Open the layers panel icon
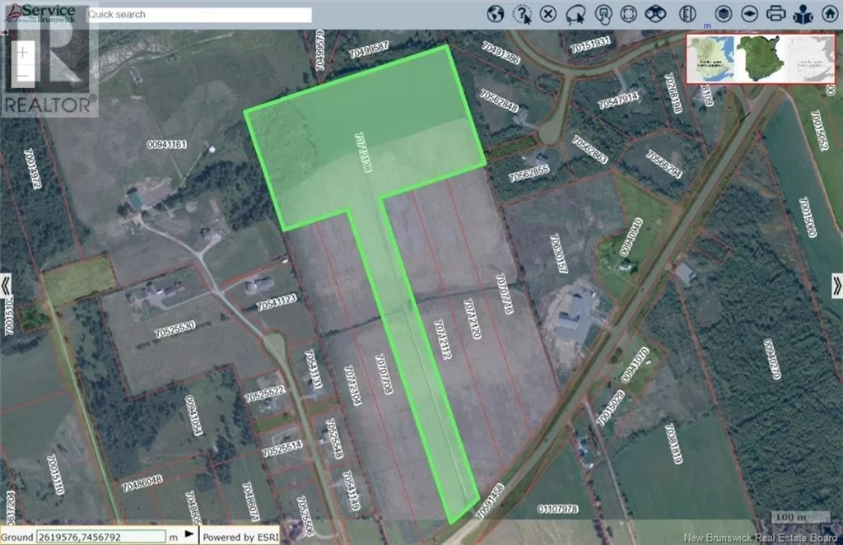 pyautogui.click(x=724, y=13)
